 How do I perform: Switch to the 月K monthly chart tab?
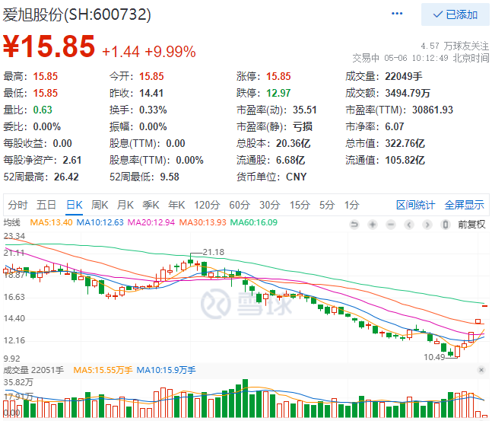pos(125,205)
